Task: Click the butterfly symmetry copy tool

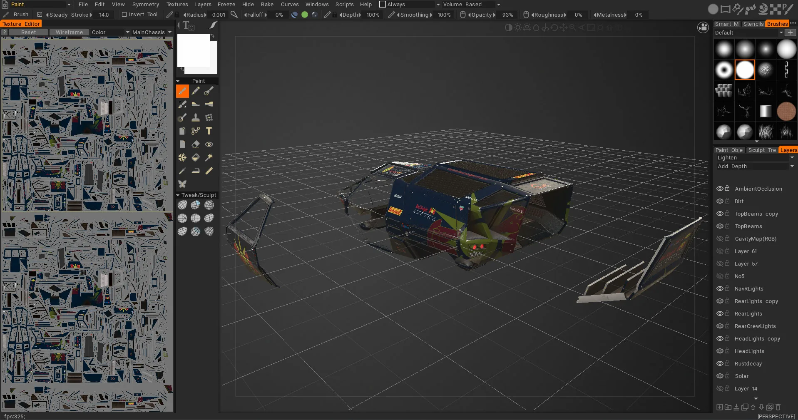Action: tap(182, 184)
